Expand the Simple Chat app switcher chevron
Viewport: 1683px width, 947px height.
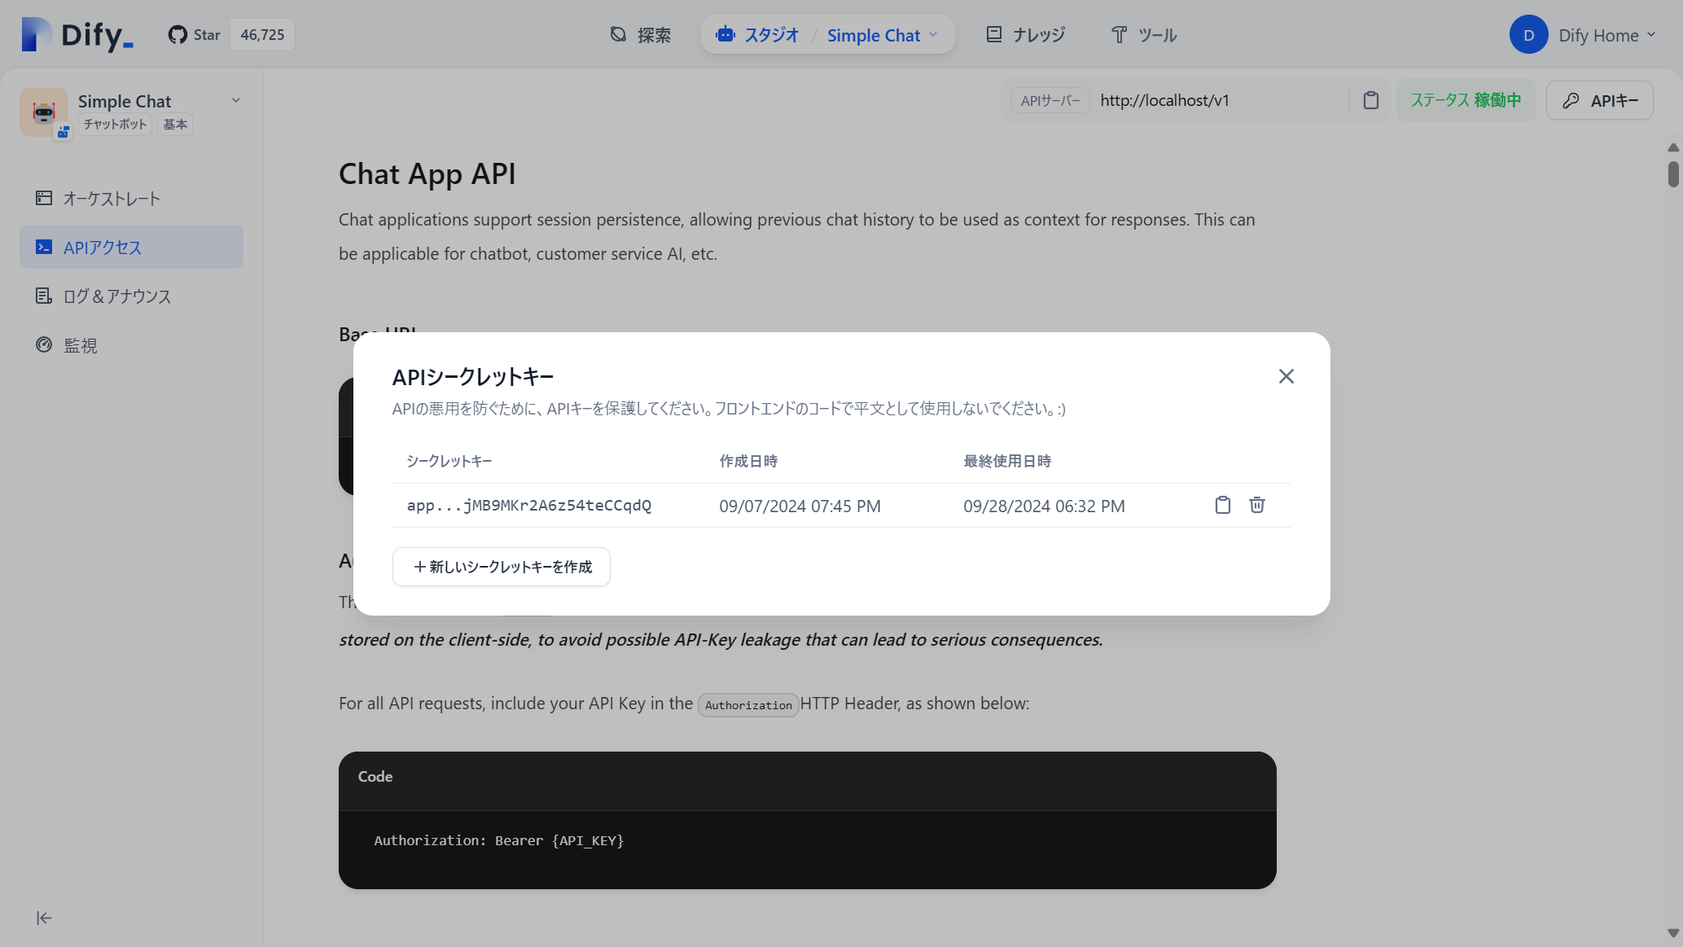[x=236, y=99]
